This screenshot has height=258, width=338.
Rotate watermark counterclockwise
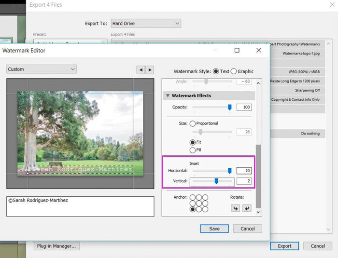point(236,208)
